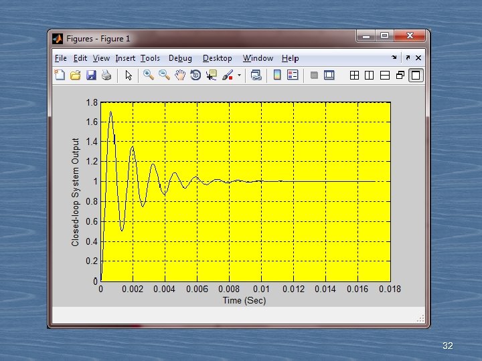Open the Brush color dropdown arrow

[x=239, y=75]
